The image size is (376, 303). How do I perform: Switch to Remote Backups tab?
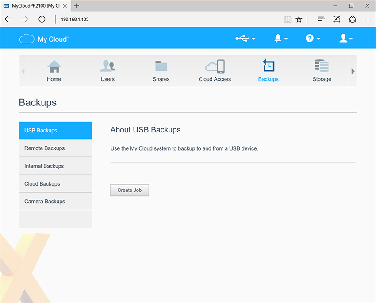click(55, 148)
